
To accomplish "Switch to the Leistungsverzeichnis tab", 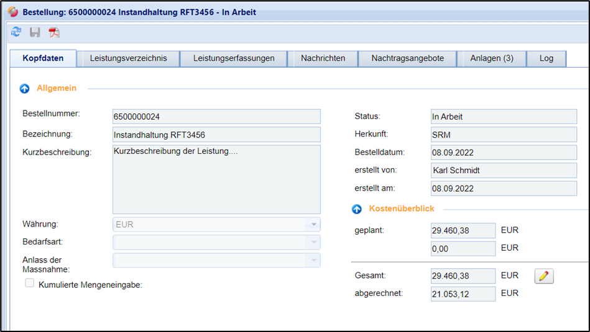I will click(x=128, y=58).
